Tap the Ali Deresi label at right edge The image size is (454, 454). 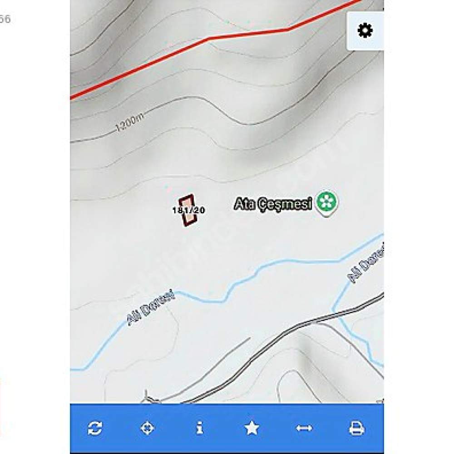366,263
